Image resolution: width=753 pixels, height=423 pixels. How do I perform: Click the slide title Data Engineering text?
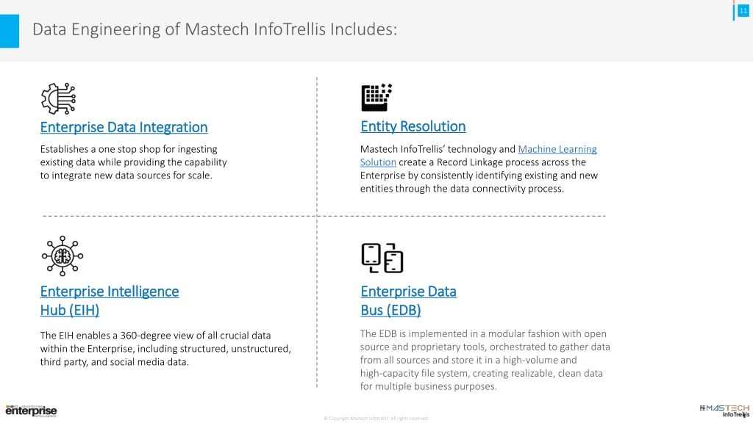[x=215, y=29]
